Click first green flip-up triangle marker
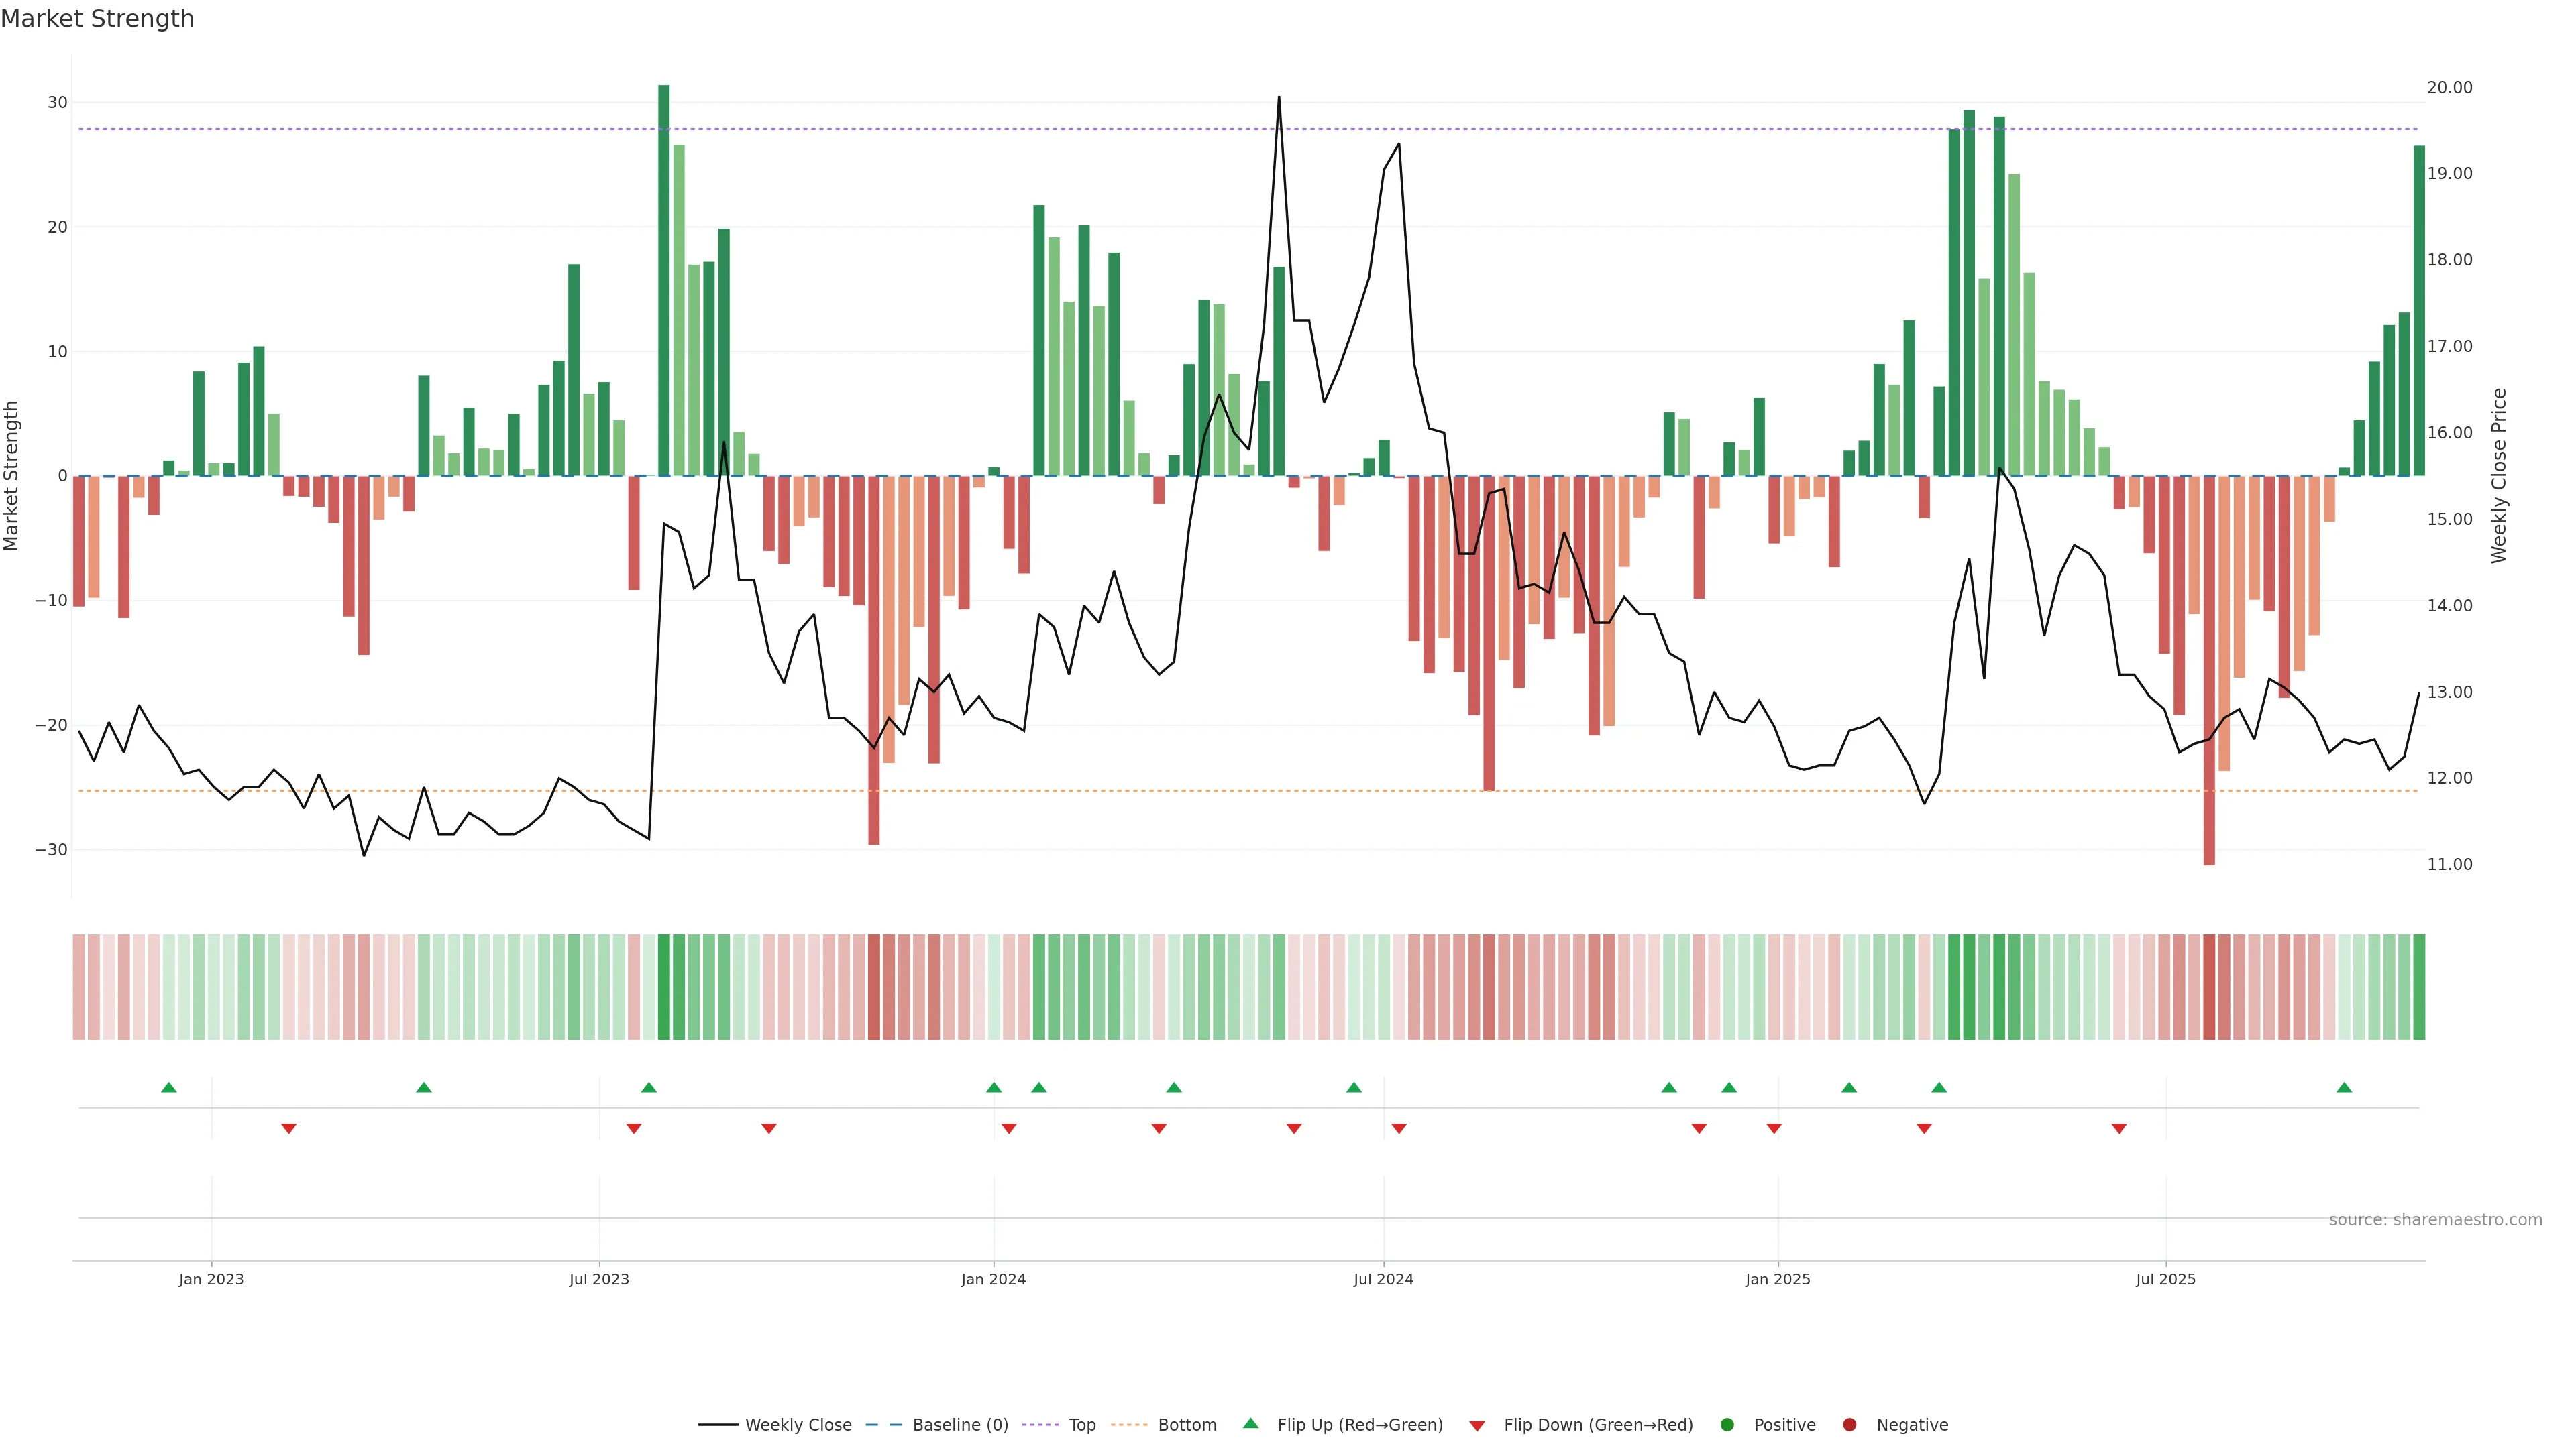The image size is (2576, 1448). tap(169, 1087)
